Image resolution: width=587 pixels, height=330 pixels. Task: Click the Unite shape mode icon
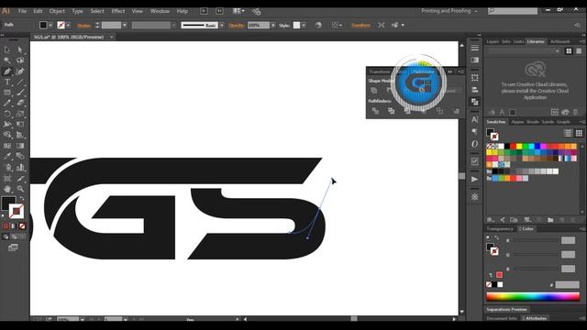pyautogui.click(x=373, y=90)
